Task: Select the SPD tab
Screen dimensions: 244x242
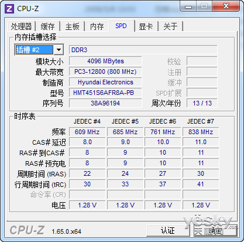Action: [x=121, y=26]
